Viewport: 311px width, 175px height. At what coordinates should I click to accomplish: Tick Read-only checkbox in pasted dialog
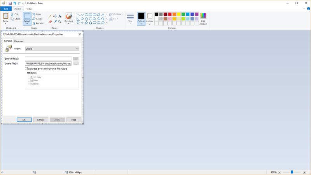click(30, 77)
